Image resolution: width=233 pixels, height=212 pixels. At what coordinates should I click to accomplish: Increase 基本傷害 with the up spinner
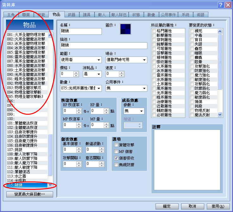[x=79, y=148]
